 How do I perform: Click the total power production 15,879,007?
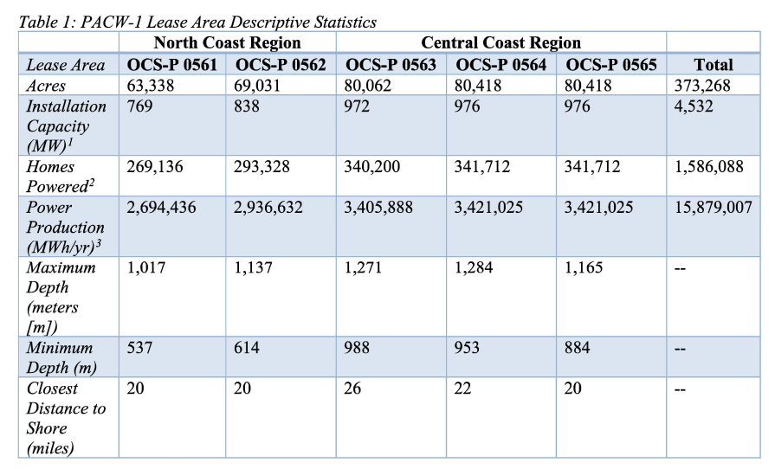click(713, 208)
